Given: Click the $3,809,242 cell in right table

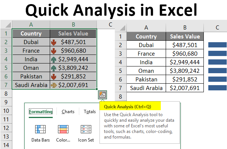Looking at the screenshot, I should (x=185, y=71).
